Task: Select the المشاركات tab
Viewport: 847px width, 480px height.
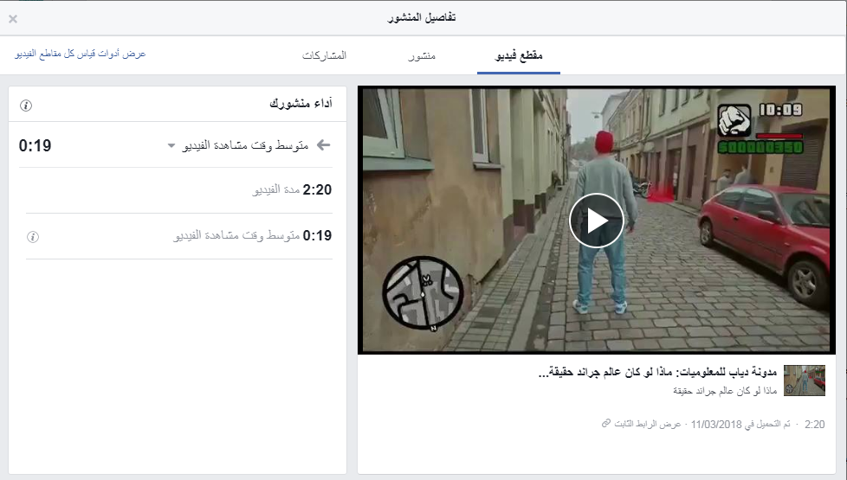Action: [x=324, y=55]
